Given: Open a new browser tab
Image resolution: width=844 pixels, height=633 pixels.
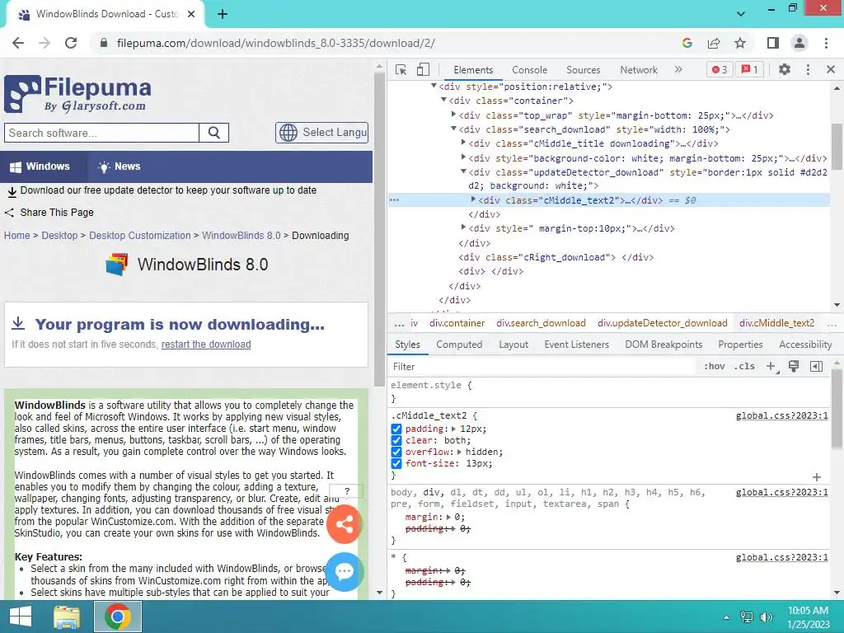Looking at the screenshot, I should (x=223, y=15).
